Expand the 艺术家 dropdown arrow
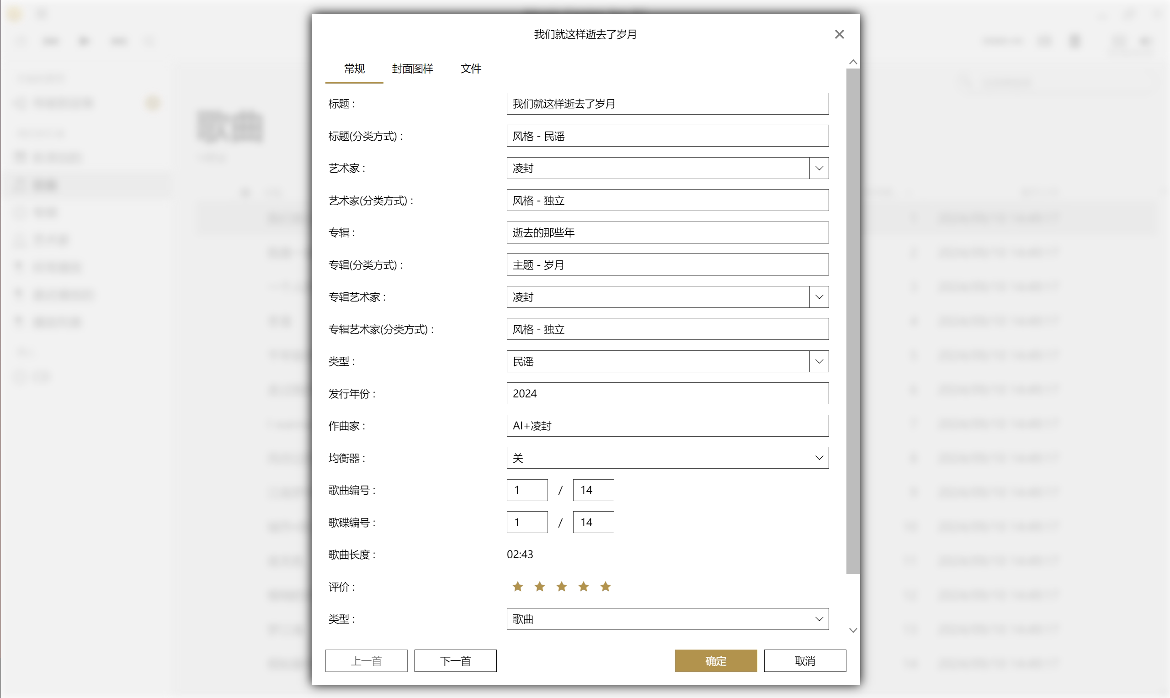The height and width of the screenshot is (698, 1170). coord(819,169)
